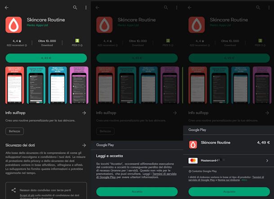Image resolution: width=274 pixels, height=199 pixels.
Task: Go back using left panel back arrow
Action: point(7,8)
